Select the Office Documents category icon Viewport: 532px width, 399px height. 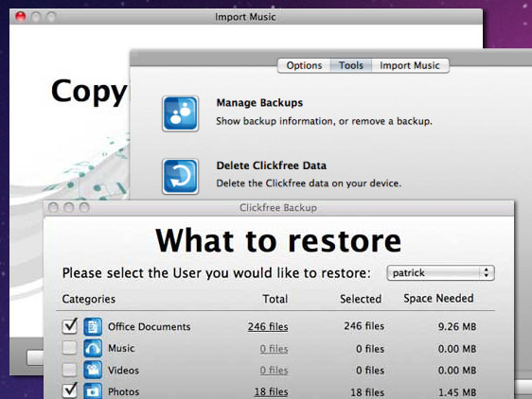[x=93, y=327]
